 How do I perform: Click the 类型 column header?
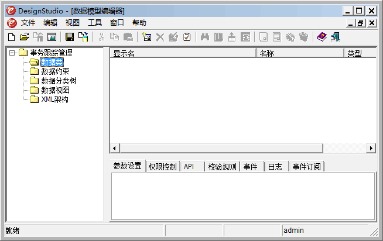point(360,53)
